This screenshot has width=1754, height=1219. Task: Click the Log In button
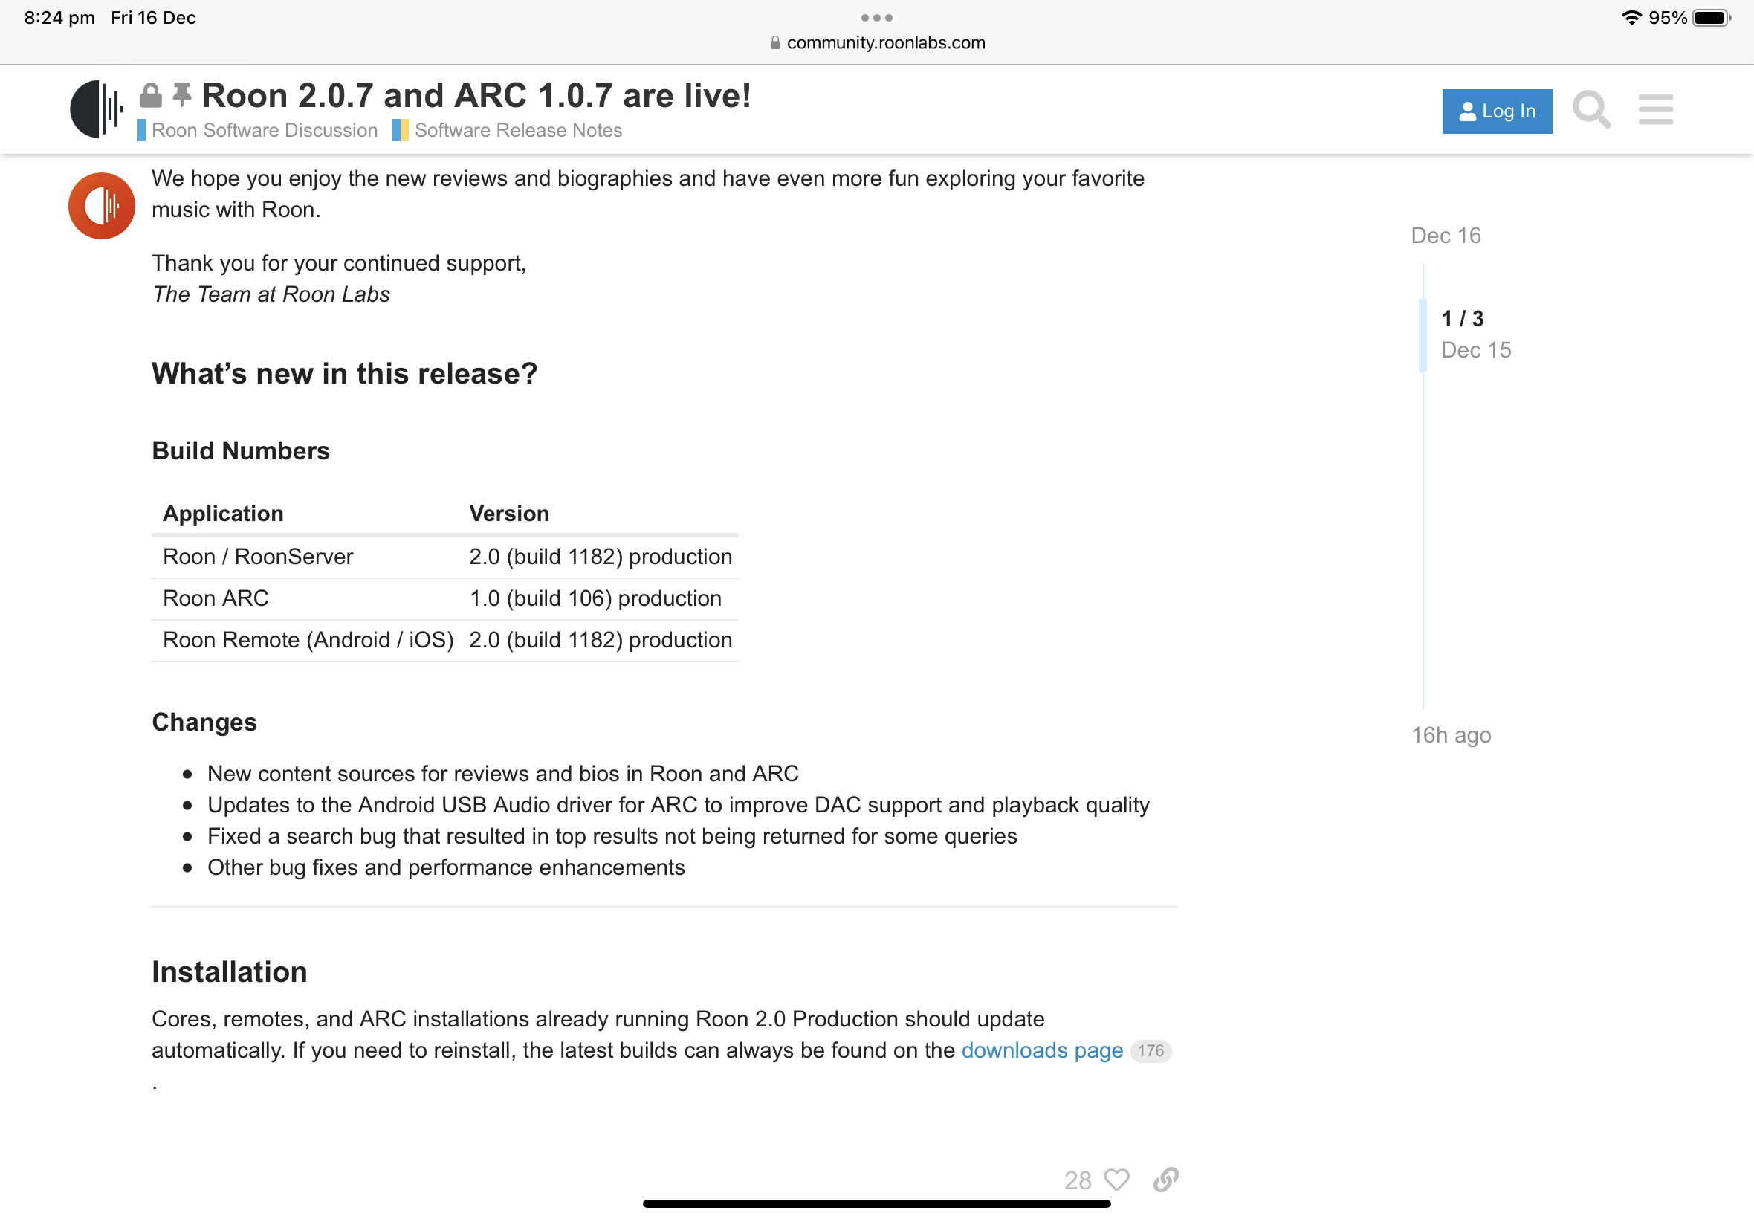(x=1497, y=111)
